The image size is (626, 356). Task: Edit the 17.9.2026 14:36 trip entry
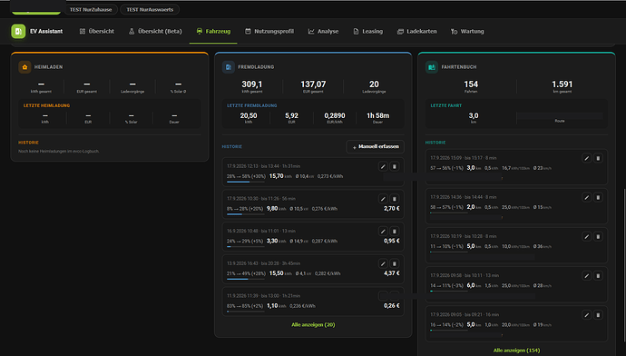[586, 197]
